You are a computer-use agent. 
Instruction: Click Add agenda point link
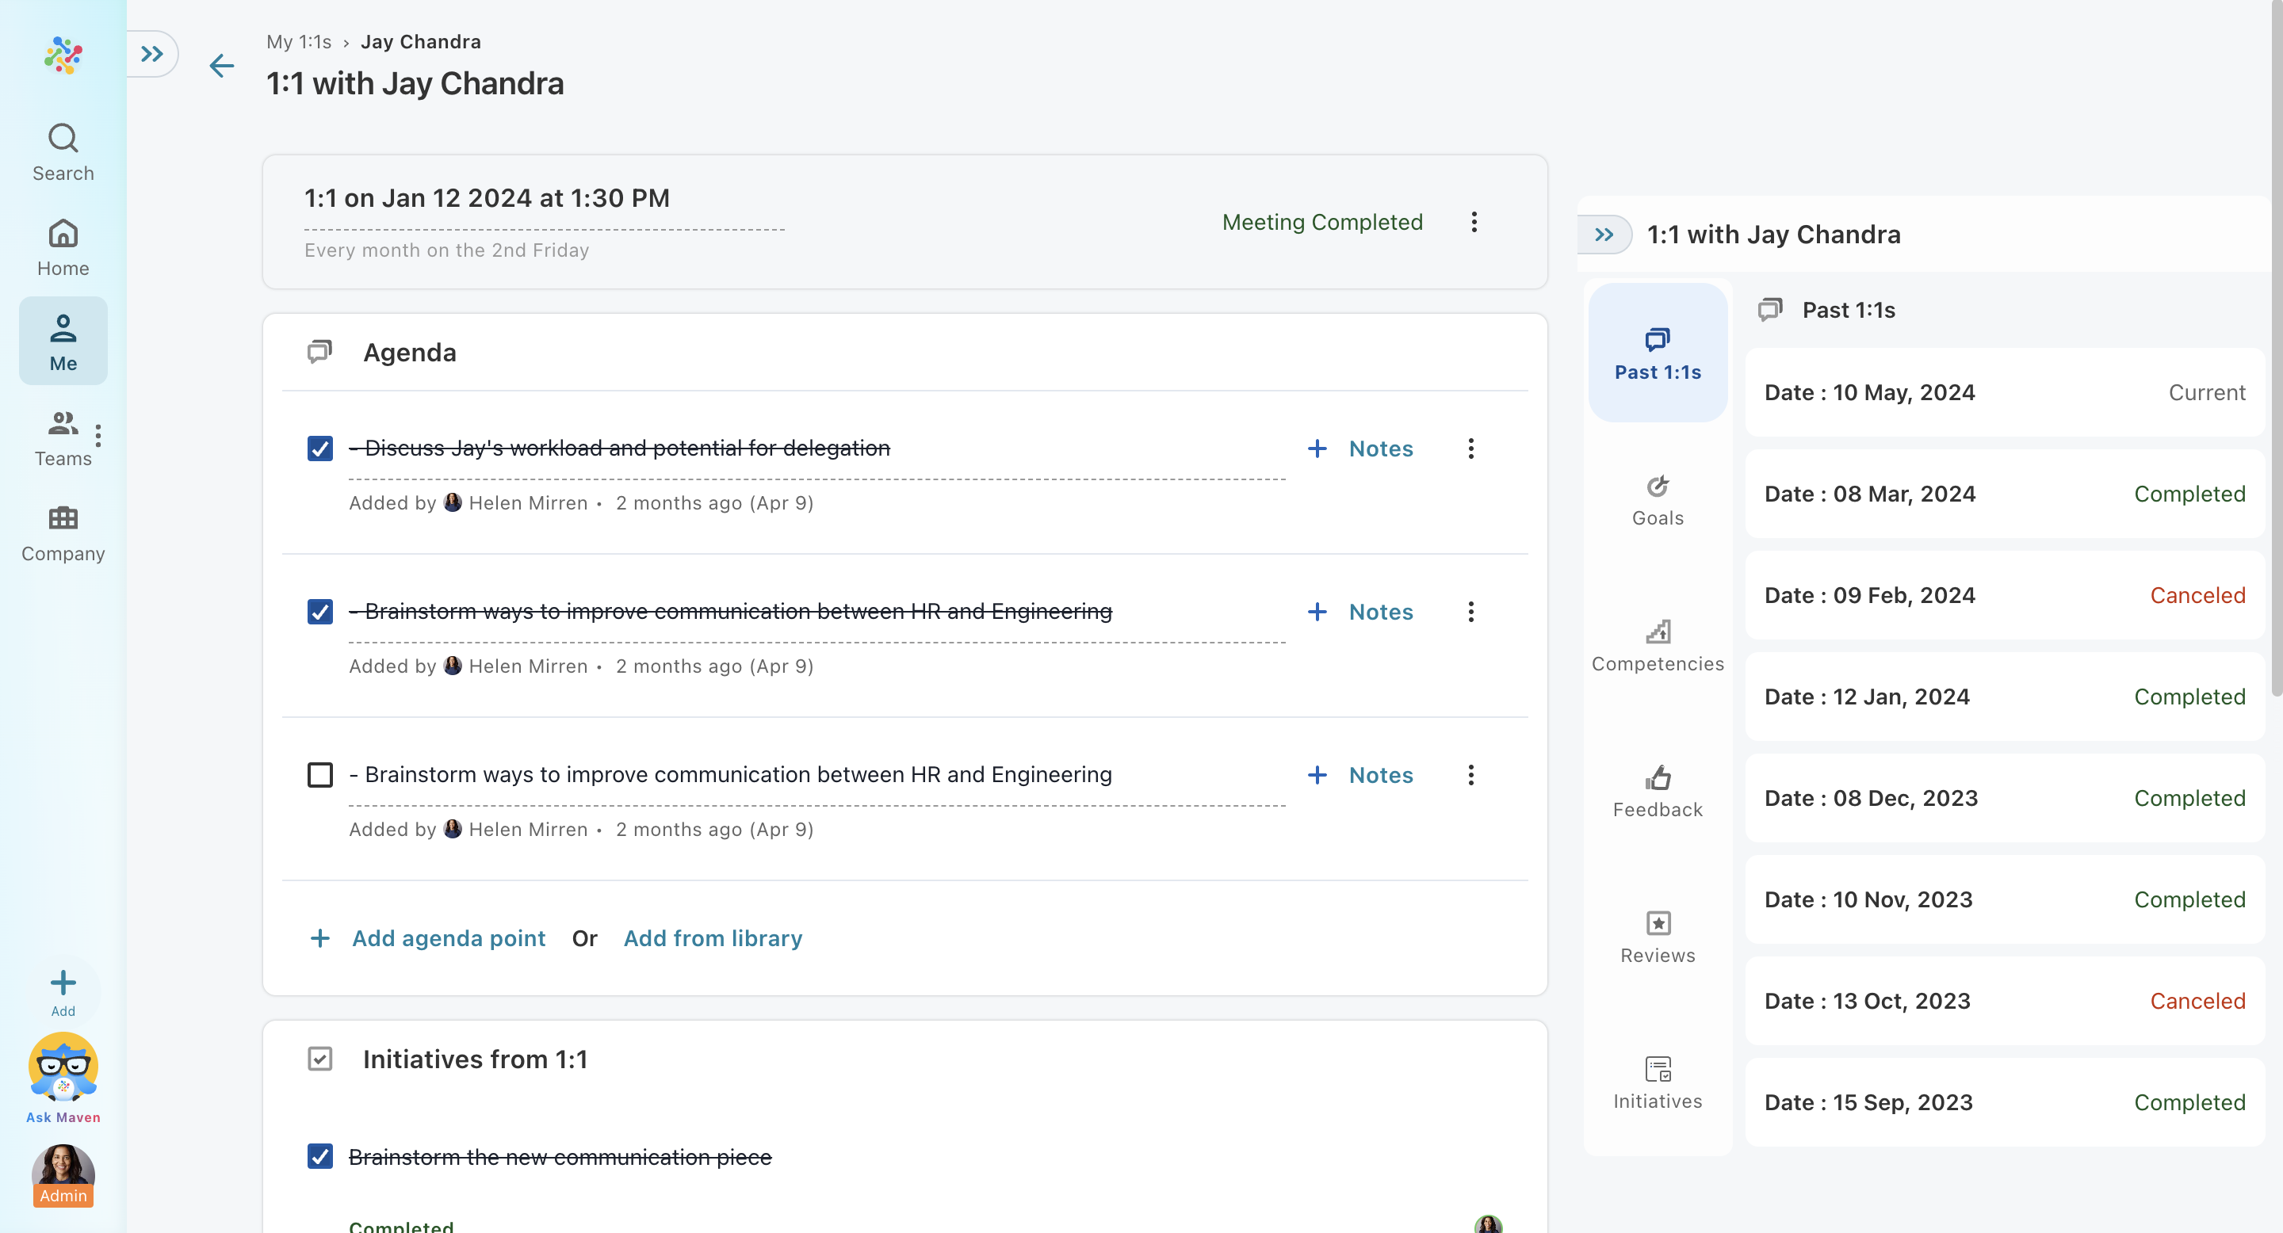(x=449, y=938)
